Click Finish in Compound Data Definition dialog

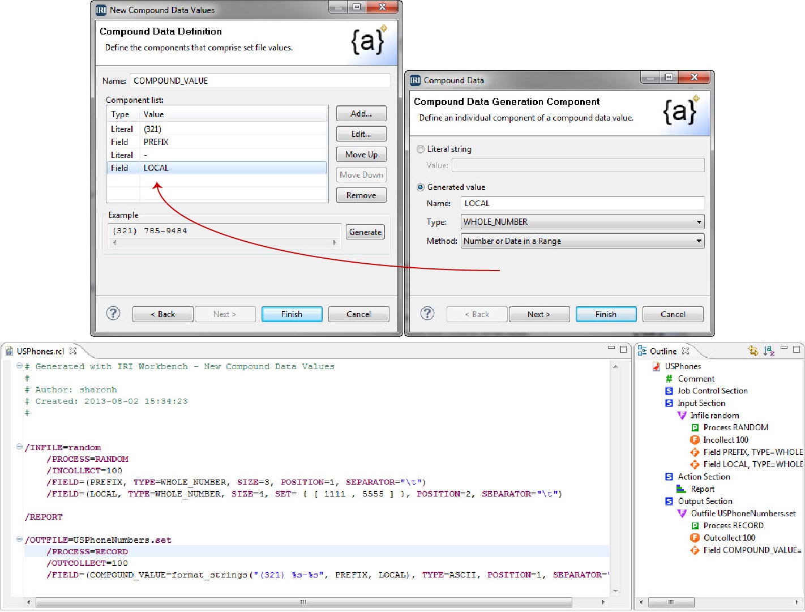[292, 314]
